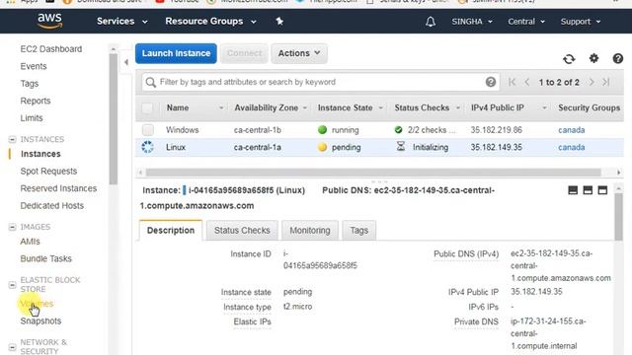Sort by Name column header
The width and height of the screenshot is (632, 355).
coord(178,107)
